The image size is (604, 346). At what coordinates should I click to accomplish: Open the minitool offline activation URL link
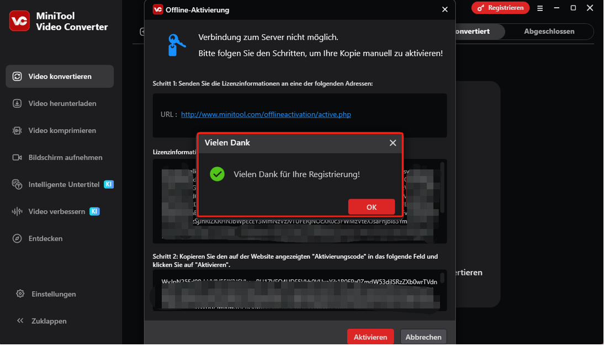pyautogui.click(x=266, y=114)
